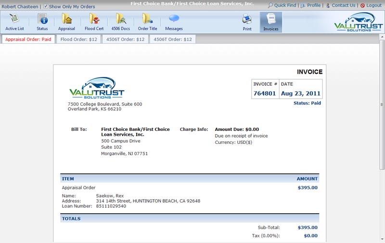Viewport: 385px width, 243px height.
Task: Switch to the Flood Order: $12 tab
Action: [78, 39]
